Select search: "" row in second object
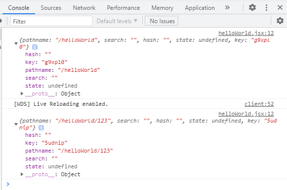 [x=41, y=158]
